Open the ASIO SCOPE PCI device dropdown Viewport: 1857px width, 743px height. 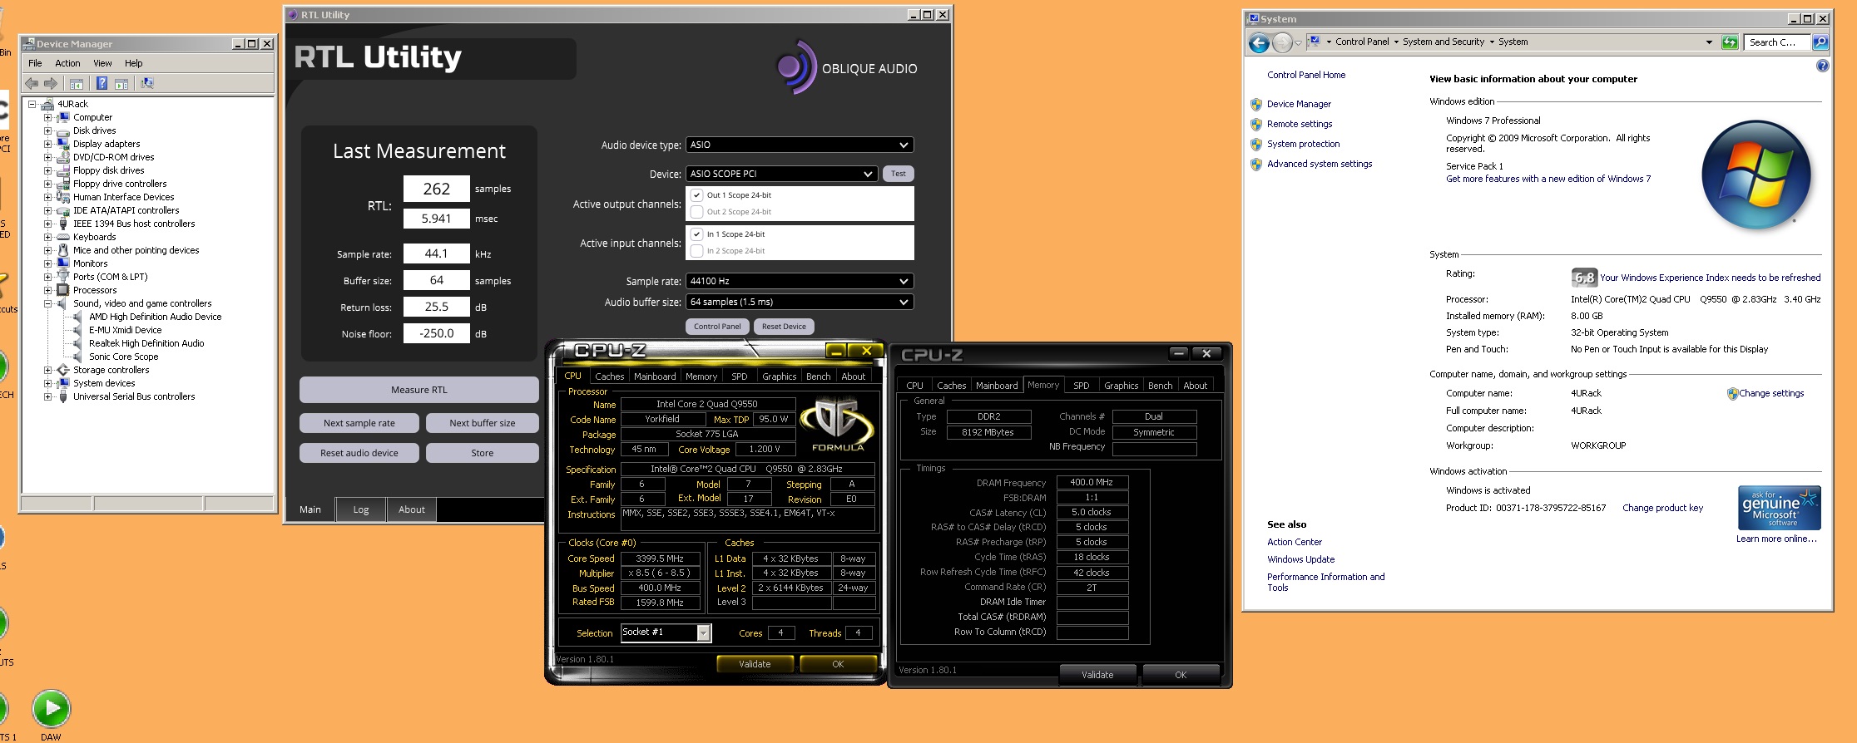pyautogui.click(x=781, y=174)
